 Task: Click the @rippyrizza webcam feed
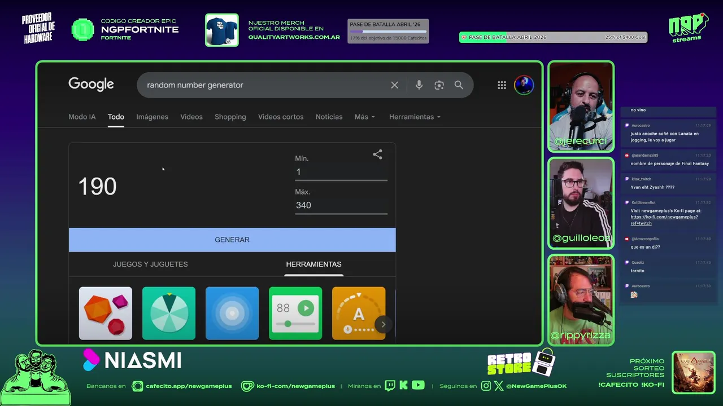[581, 300]
